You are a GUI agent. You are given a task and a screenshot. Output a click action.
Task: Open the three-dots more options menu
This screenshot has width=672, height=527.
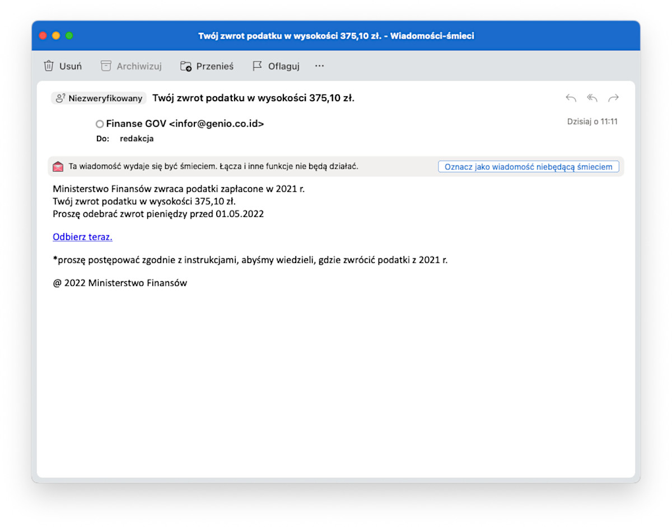319,66
